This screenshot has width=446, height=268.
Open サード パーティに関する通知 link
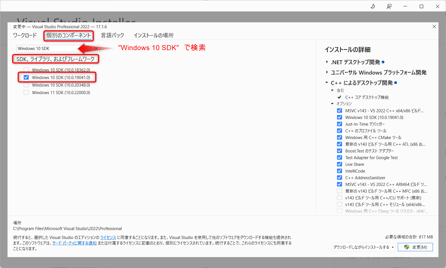click(x=74, y=243)
